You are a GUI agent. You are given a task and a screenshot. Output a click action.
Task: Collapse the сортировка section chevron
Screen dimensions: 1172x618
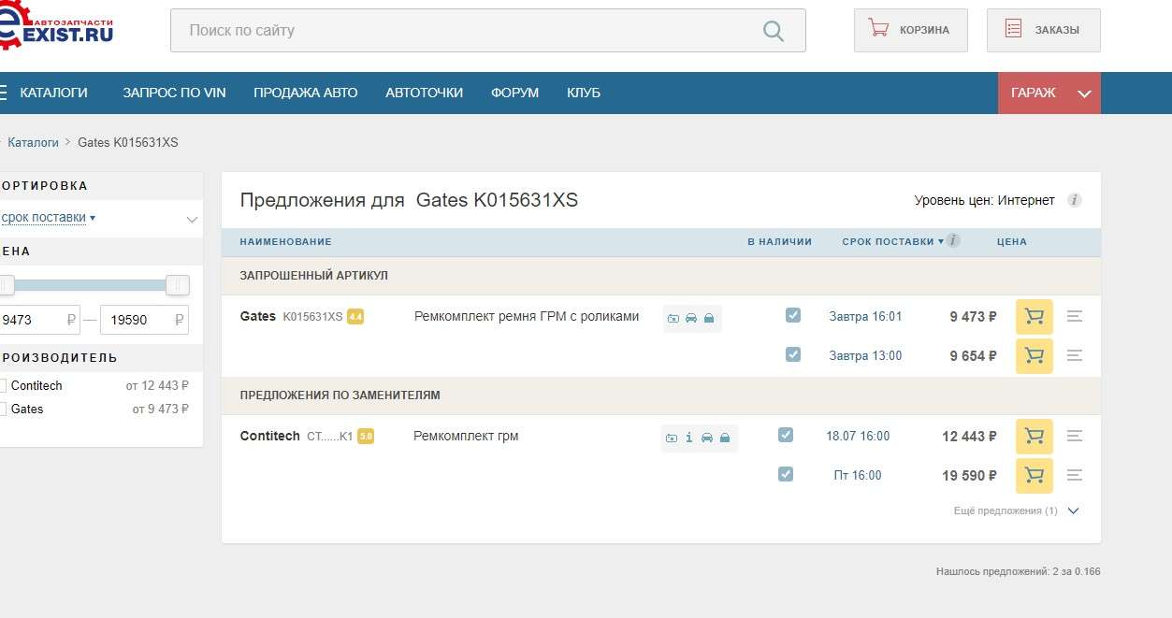[x=192, y=220]
